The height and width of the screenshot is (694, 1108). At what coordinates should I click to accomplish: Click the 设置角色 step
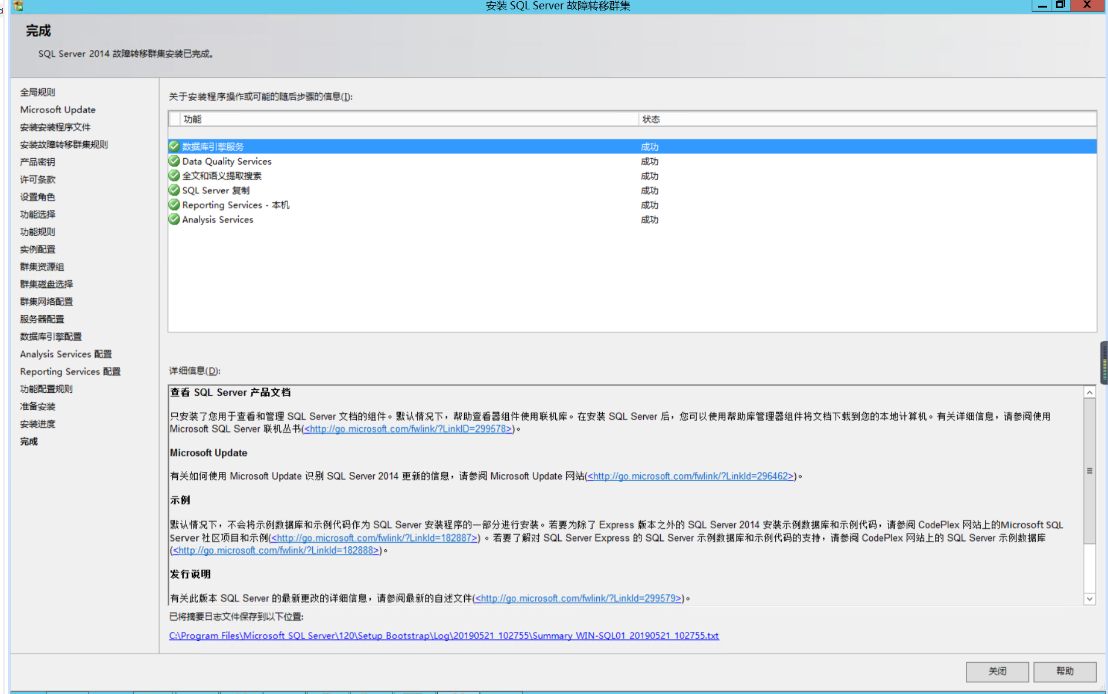tap(38, 197)
